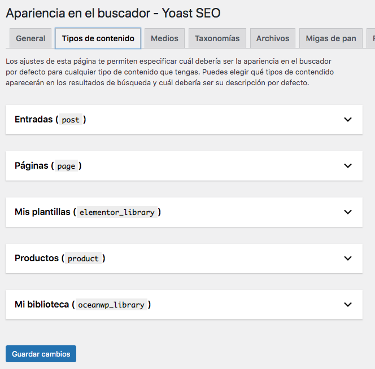375x369 pixels.
Task: Click the Productos heading text
Action: pos(37,258)
